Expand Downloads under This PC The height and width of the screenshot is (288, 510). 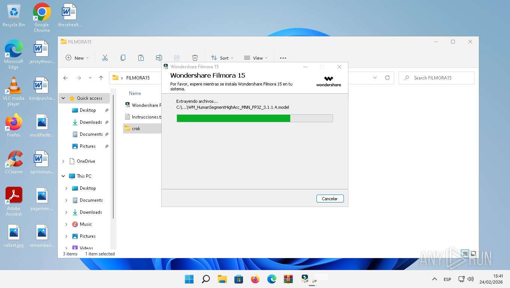[x=66, y=212]
